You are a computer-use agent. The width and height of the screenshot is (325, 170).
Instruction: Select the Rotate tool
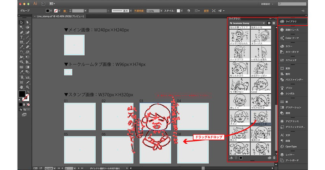tap(21, 52)
